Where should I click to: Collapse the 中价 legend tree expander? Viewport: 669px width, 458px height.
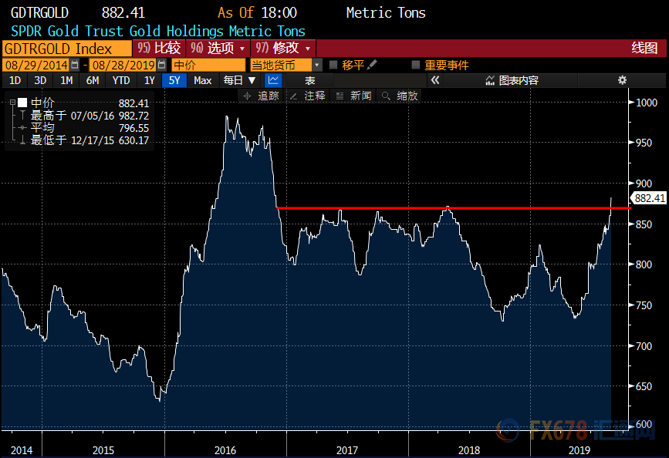point(12,103)
